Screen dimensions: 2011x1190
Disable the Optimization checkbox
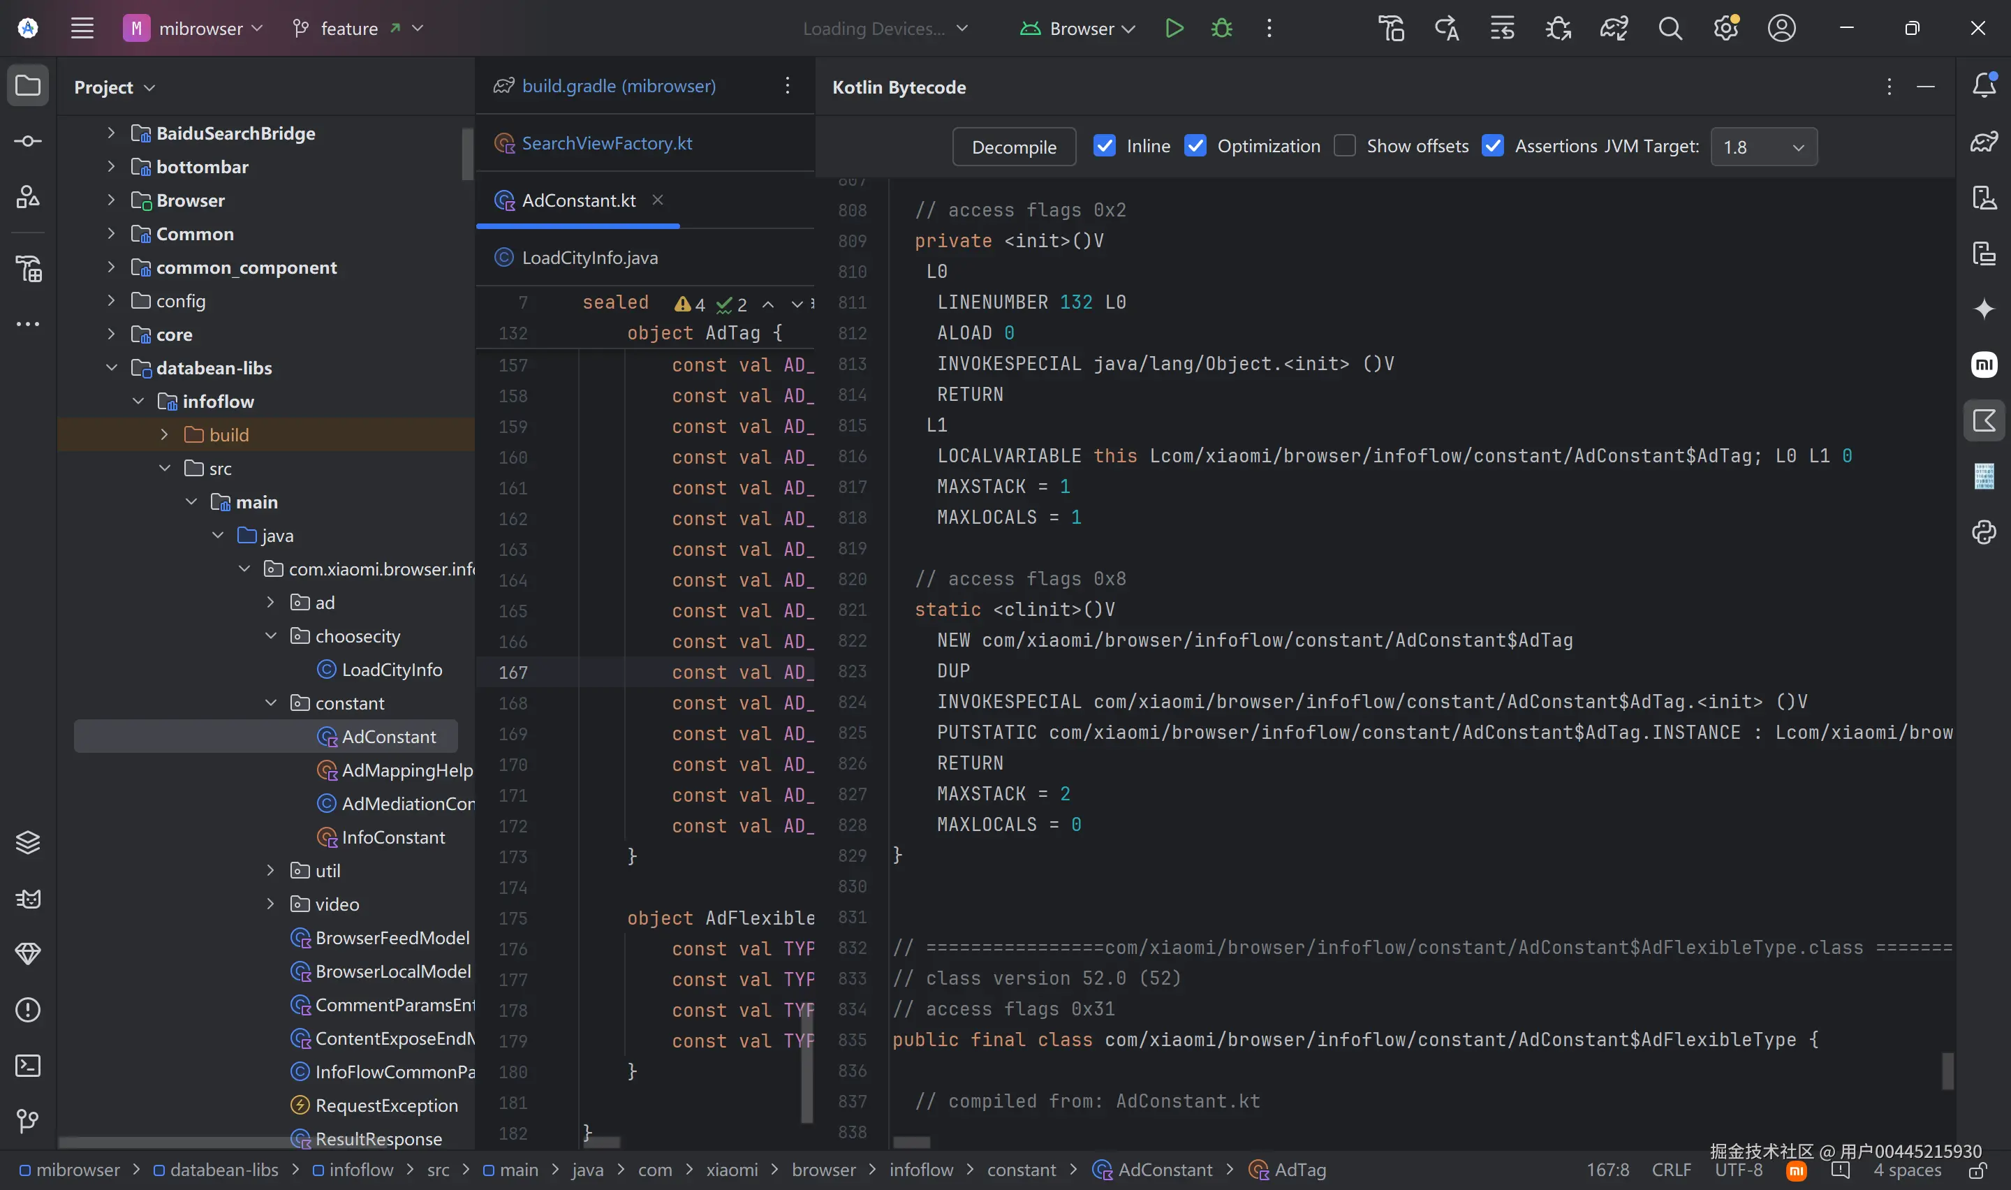pos(1195,146)
